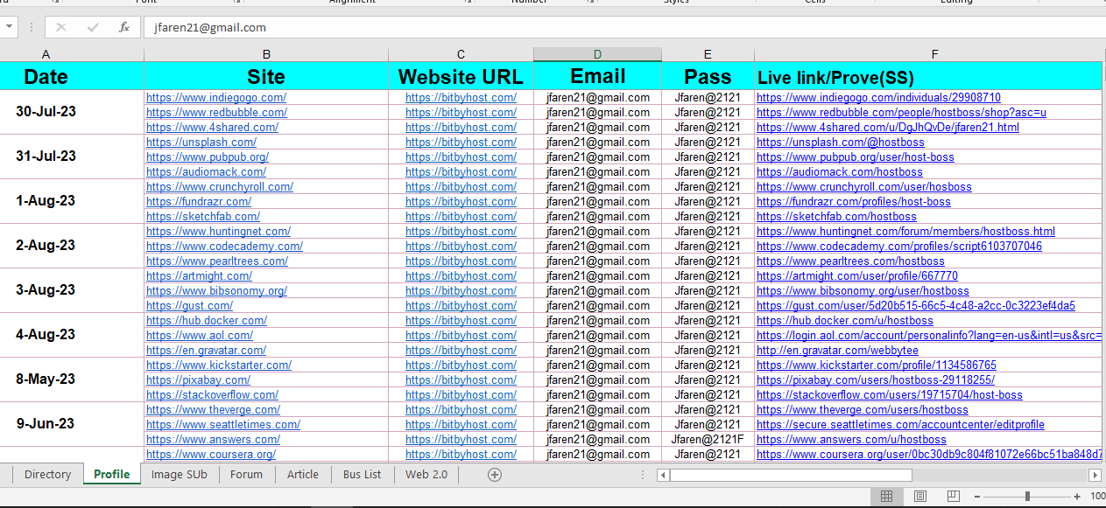
Task: Open the https://sketchfab.com/ site link
Action: 203,217
